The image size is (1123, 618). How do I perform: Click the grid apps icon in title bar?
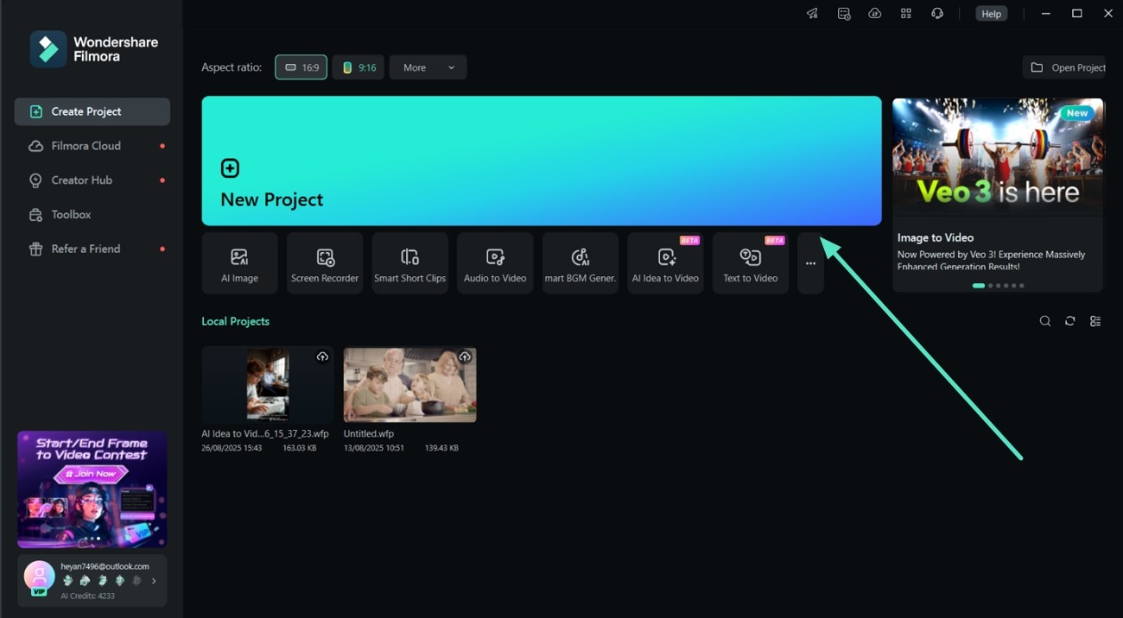(906, 14)
